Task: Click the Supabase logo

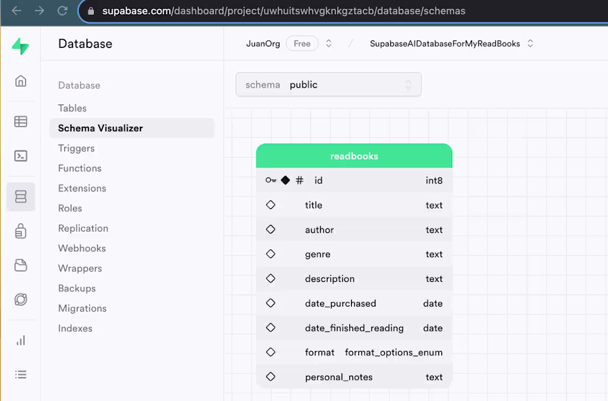Action: tap(20, 46)
